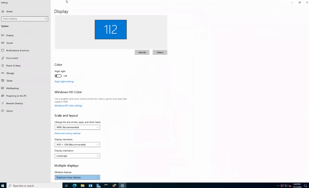Click the Display monitor icon in sidebar
This screenshot has width=309, height=188.
click(x=3, y=35)
